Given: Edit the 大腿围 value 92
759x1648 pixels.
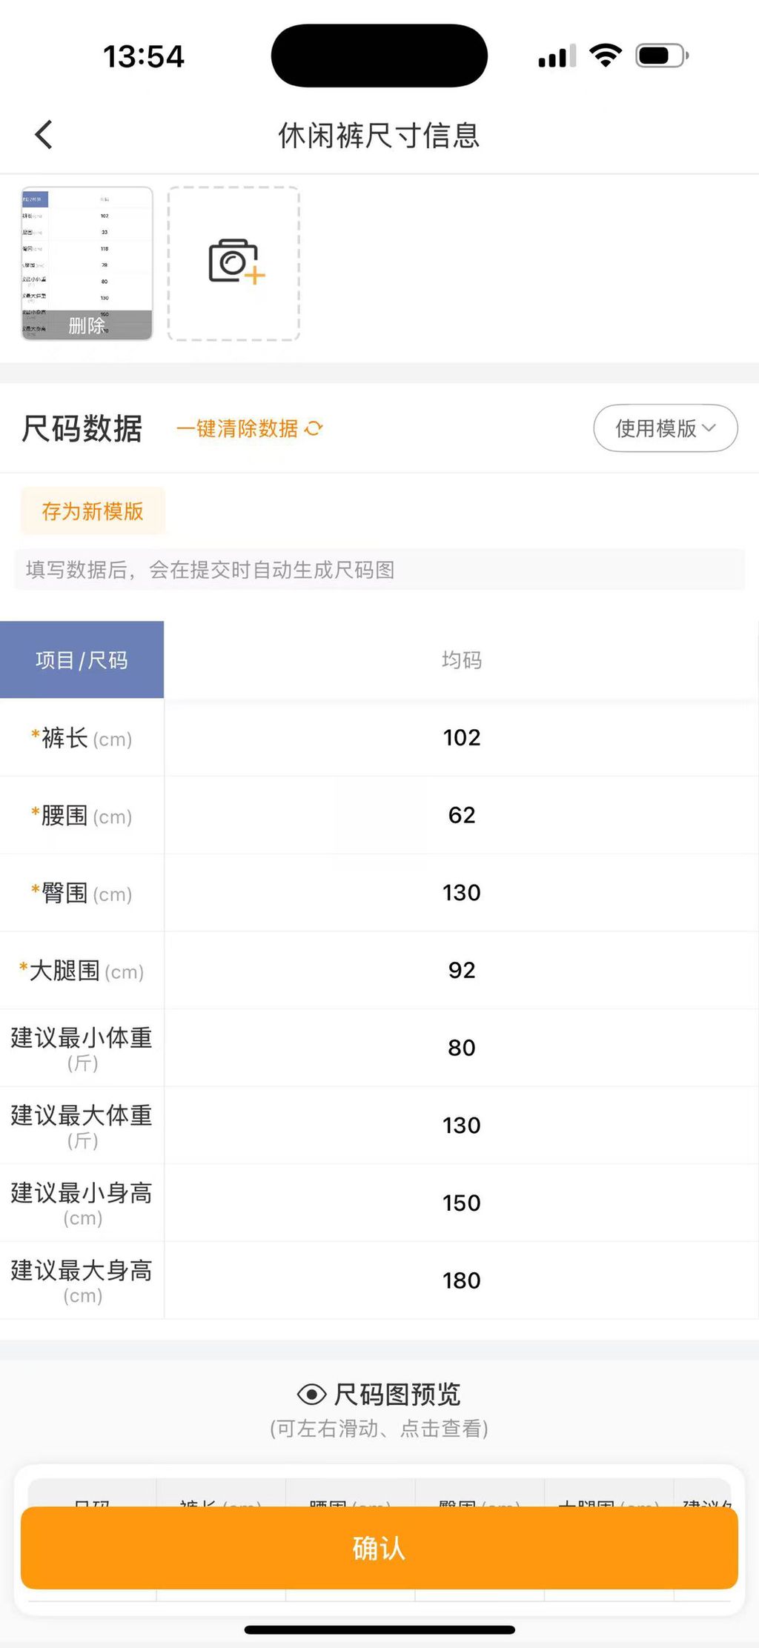Looking at the screenshot, I should pyautogui.click(x=461, y=971).
